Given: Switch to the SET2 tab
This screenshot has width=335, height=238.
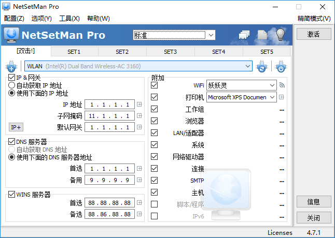Looking at the screenshot, I should 122,52.
